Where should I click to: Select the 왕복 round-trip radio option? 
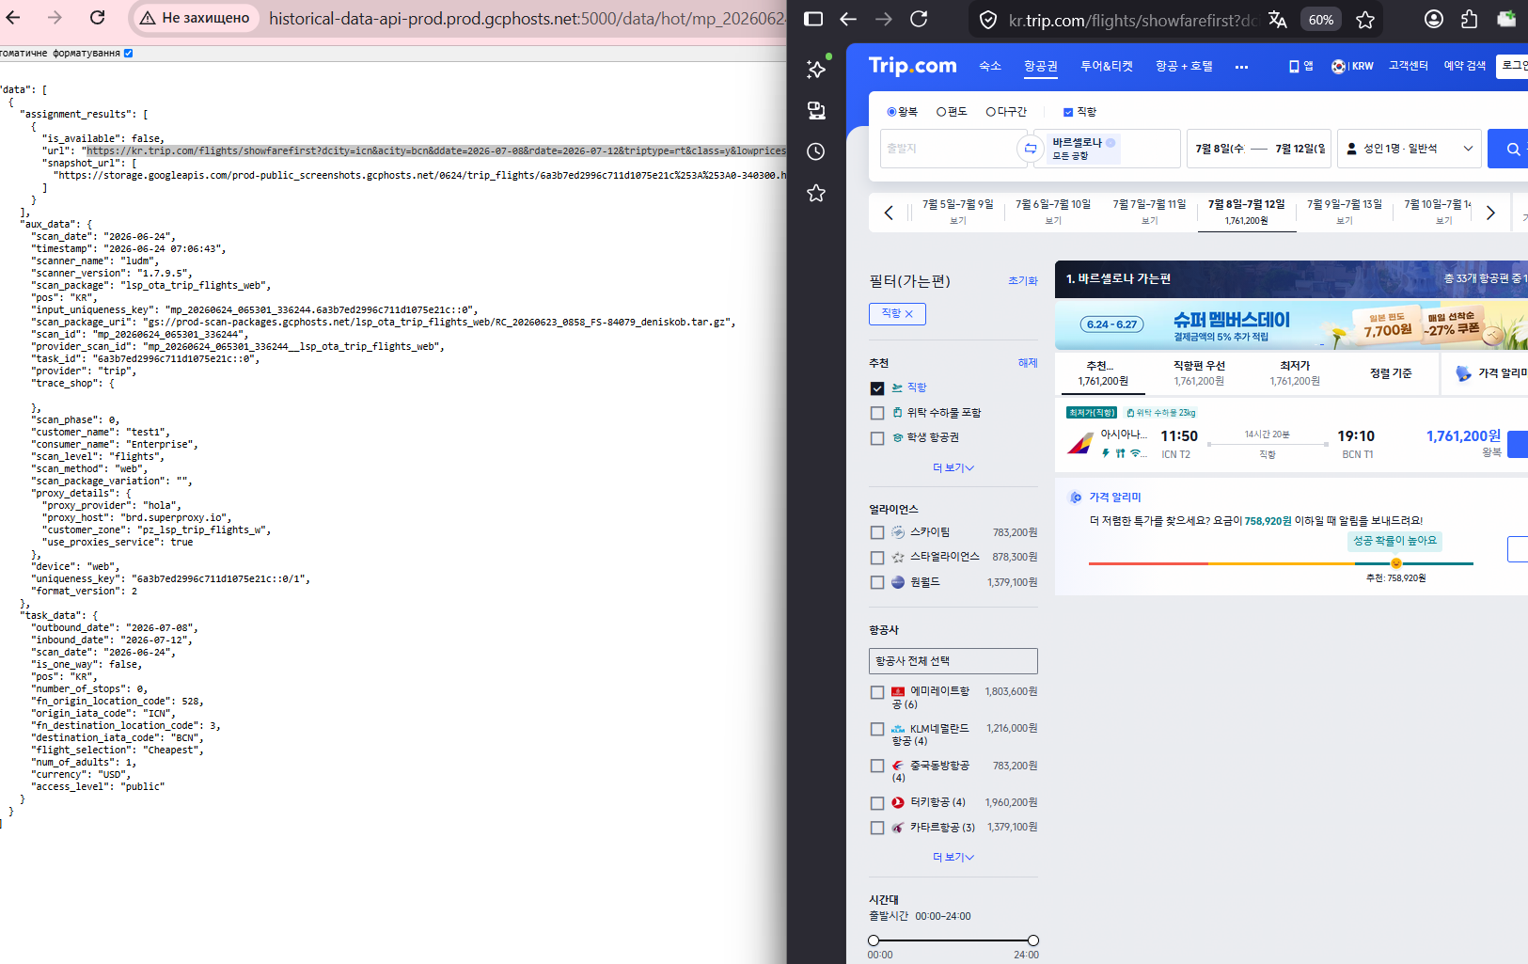891,112
